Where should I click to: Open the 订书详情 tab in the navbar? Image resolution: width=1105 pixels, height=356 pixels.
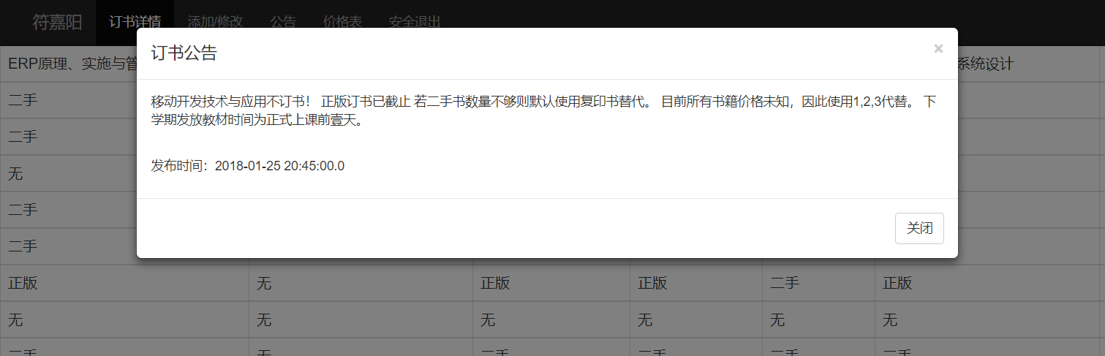[x=135, y=22]
